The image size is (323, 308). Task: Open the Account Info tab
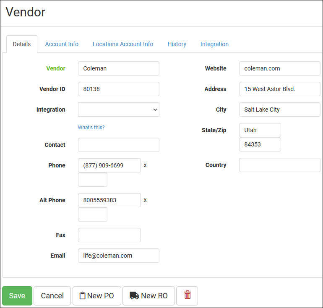[x=62, y=44]
